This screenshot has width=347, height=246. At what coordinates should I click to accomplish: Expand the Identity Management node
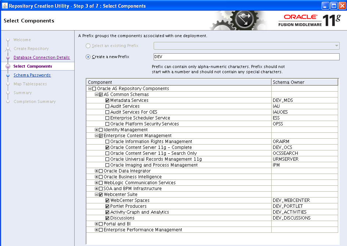click(x=97, y=130)
